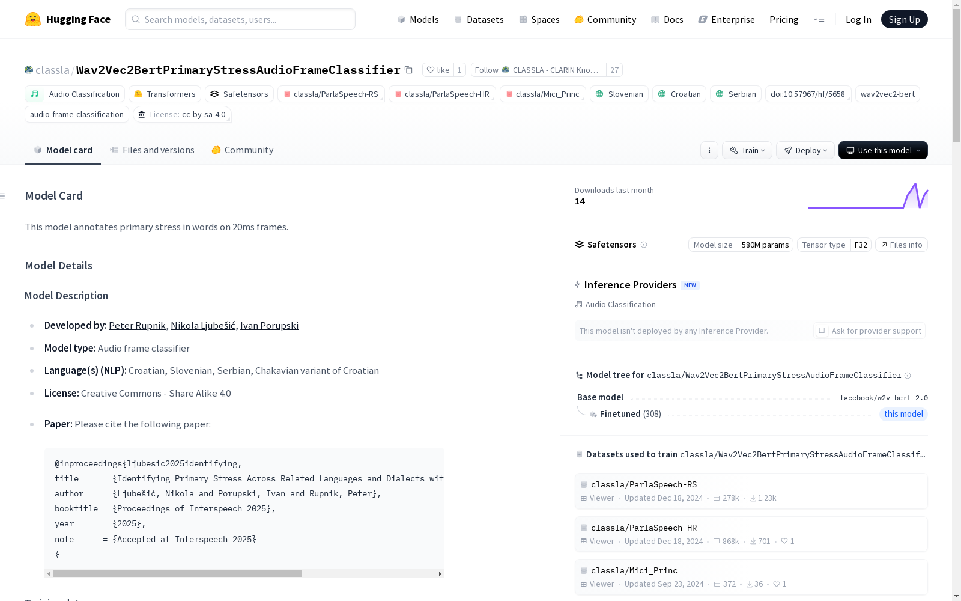Screen dimensions: 961x601
Task: Click Ask for provider support
Action: pos(869,331)
